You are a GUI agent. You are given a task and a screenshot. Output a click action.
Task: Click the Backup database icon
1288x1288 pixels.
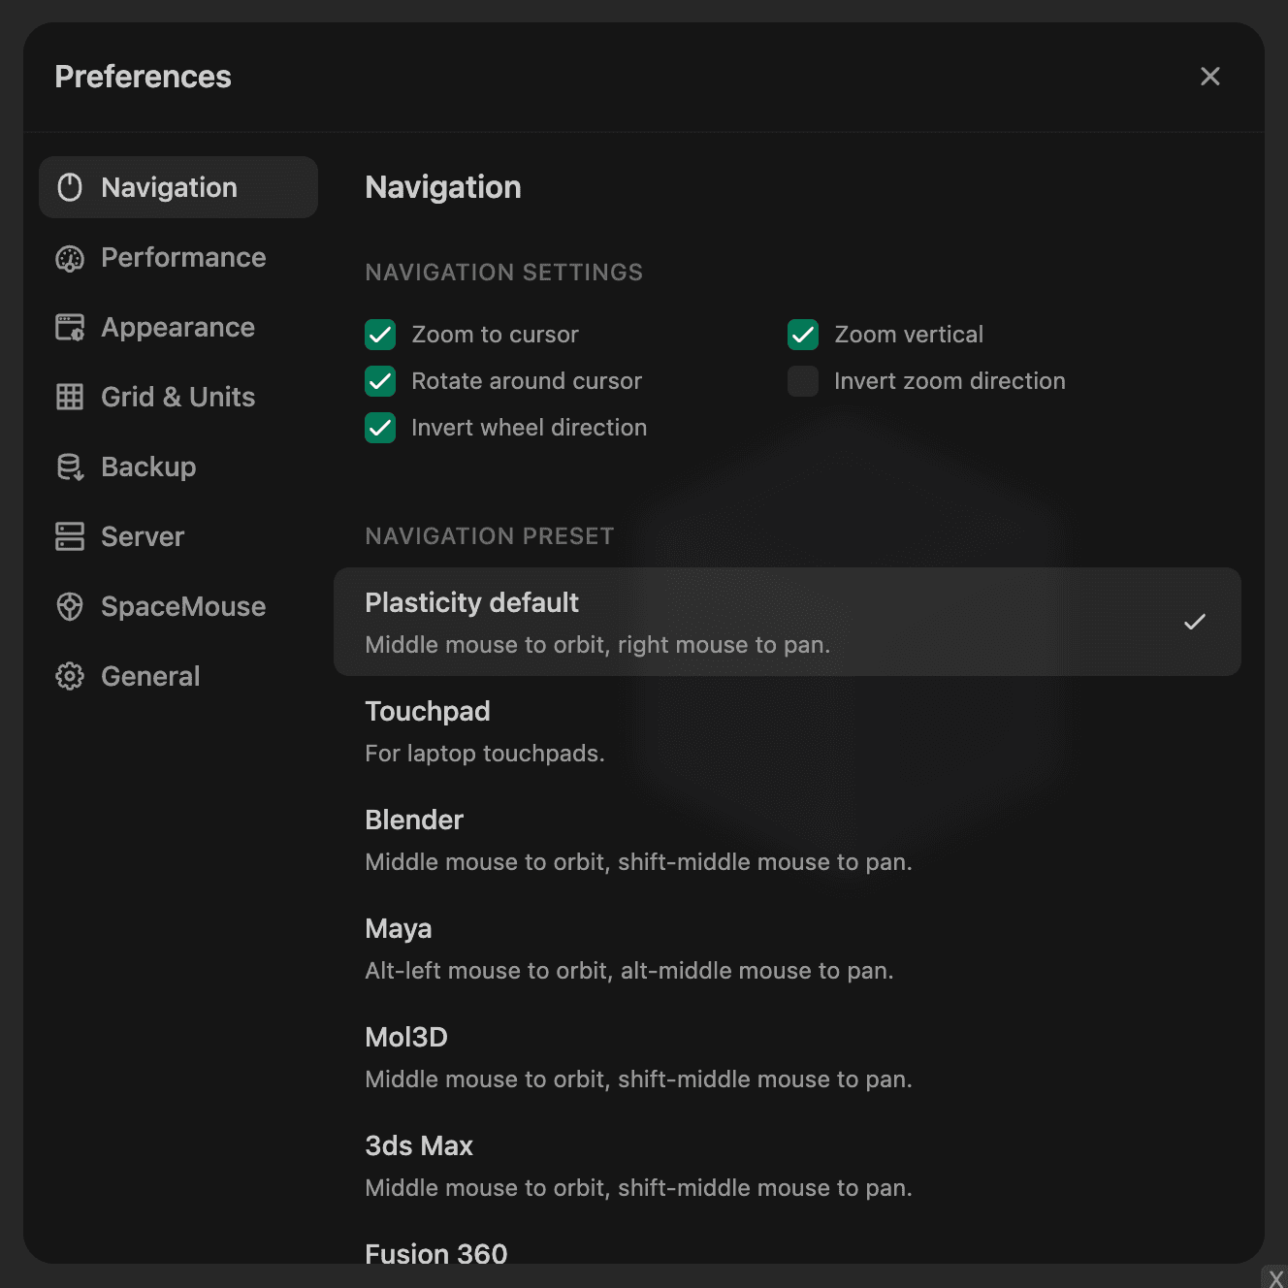coord(70,467)
